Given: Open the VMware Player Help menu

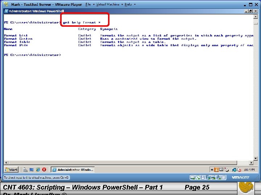Looking at the screenshot, I should click(128, 4).
